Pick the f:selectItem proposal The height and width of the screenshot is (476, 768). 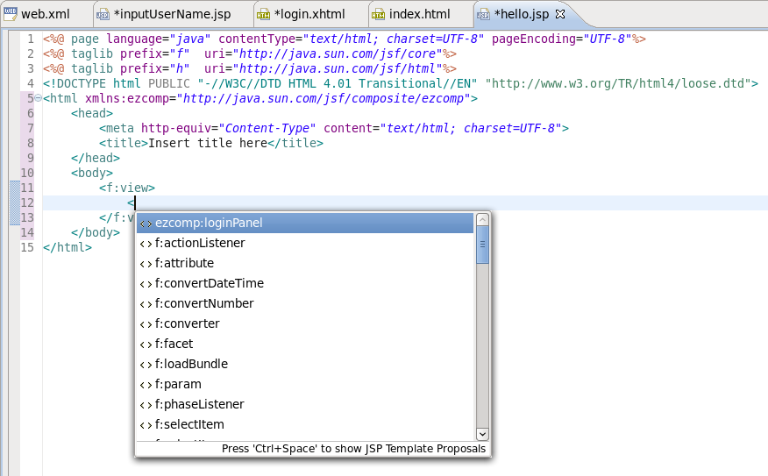pos(304,424)
